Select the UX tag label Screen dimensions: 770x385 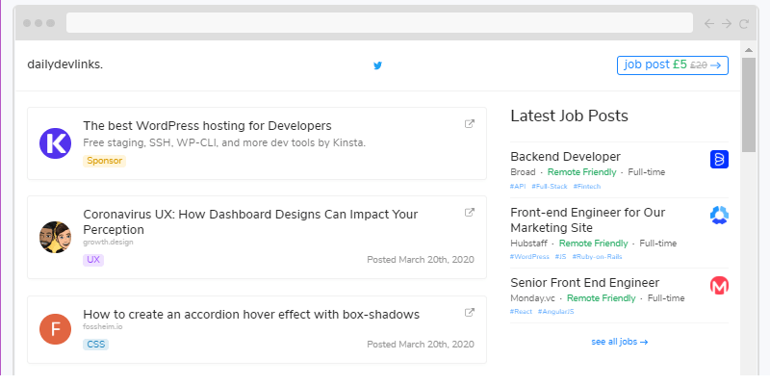pos(93,260)
